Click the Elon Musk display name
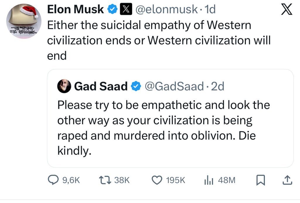 coord(75,10)
